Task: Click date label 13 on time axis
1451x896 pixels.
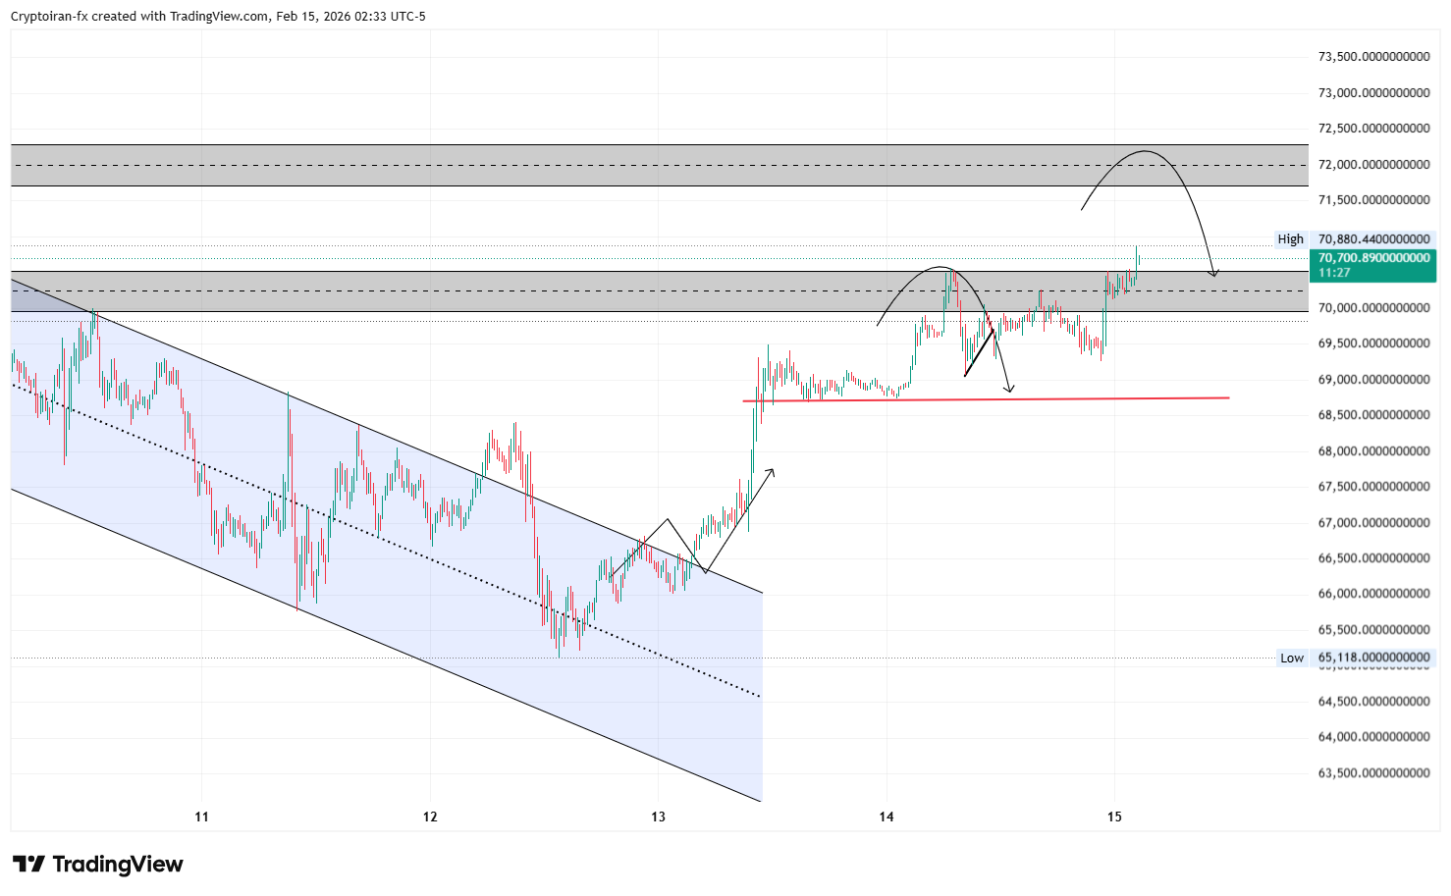Action: click(x=658, y=817)
